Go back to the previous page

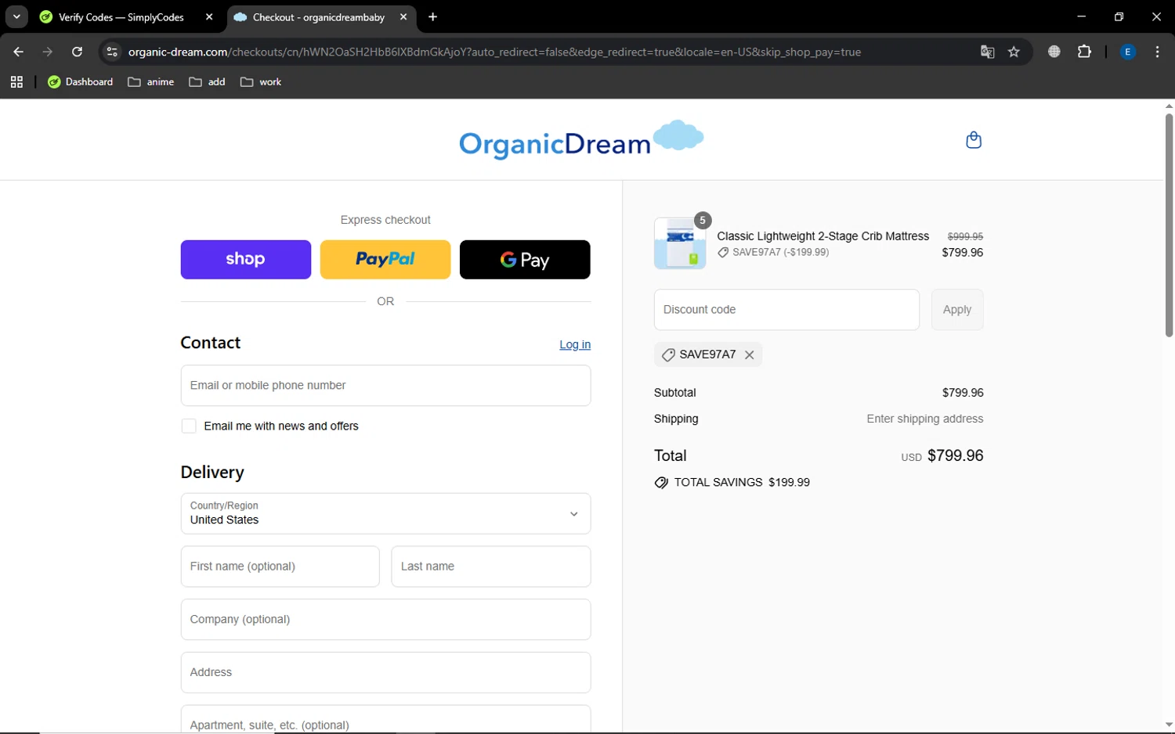[x=18, y=52]
